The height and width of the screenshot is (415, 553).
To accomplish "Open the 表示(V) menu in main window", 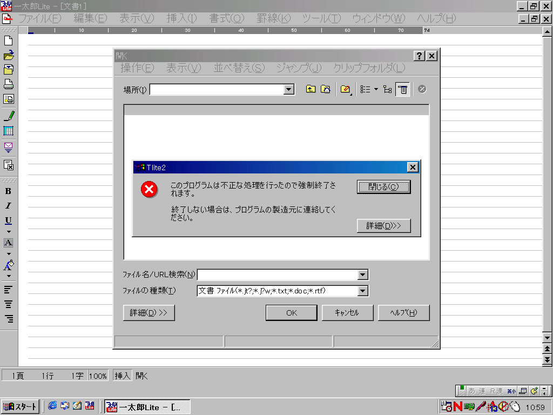I will tap(137, 18).
